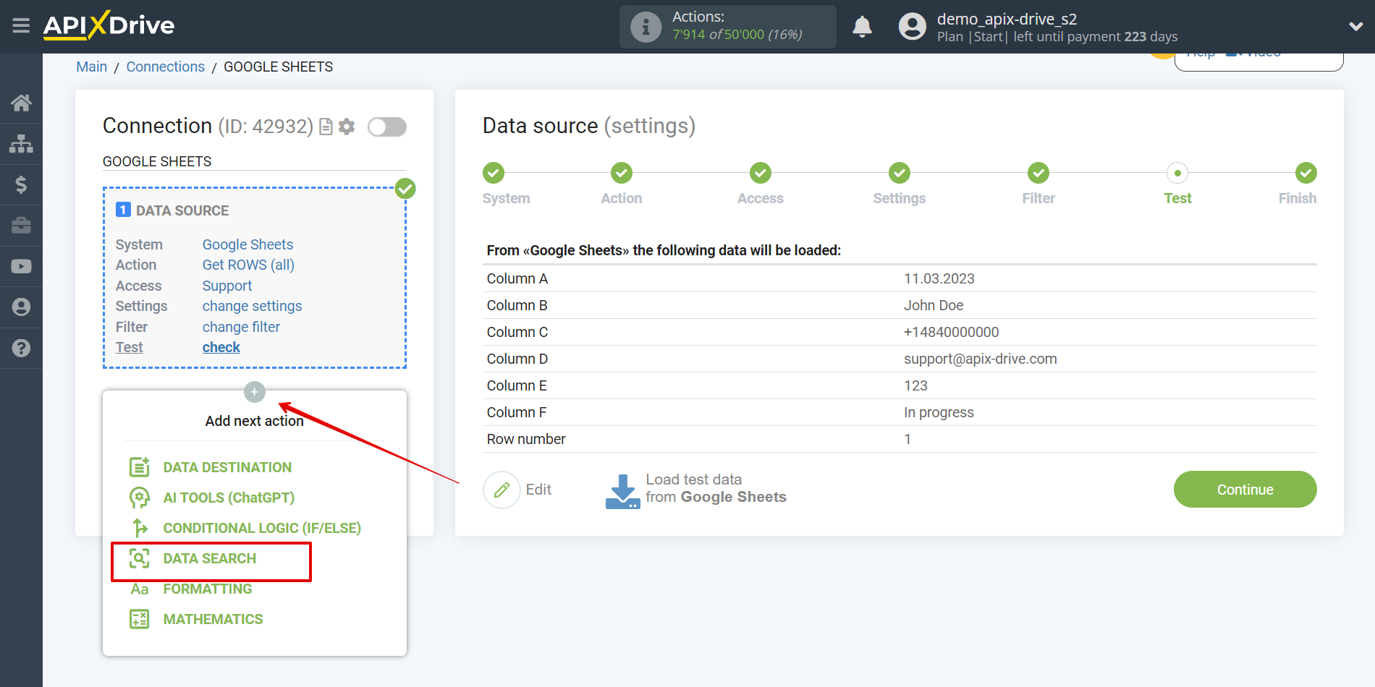
Task: Expand the account dropdown chevron
Action: [x=1355, y=27]
